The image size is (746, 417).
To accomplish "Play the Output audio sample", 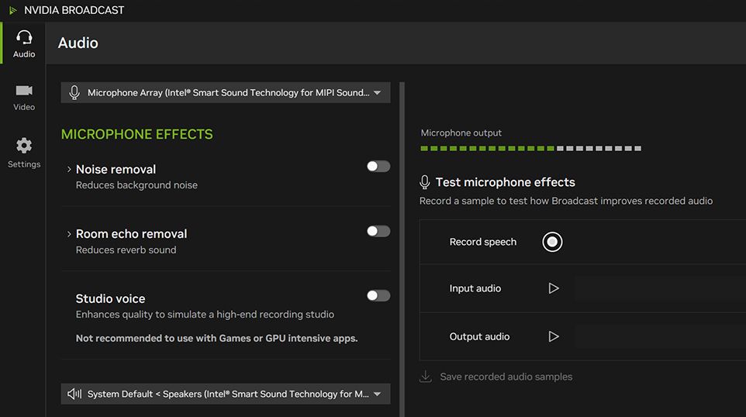I will tap(554, 336).
